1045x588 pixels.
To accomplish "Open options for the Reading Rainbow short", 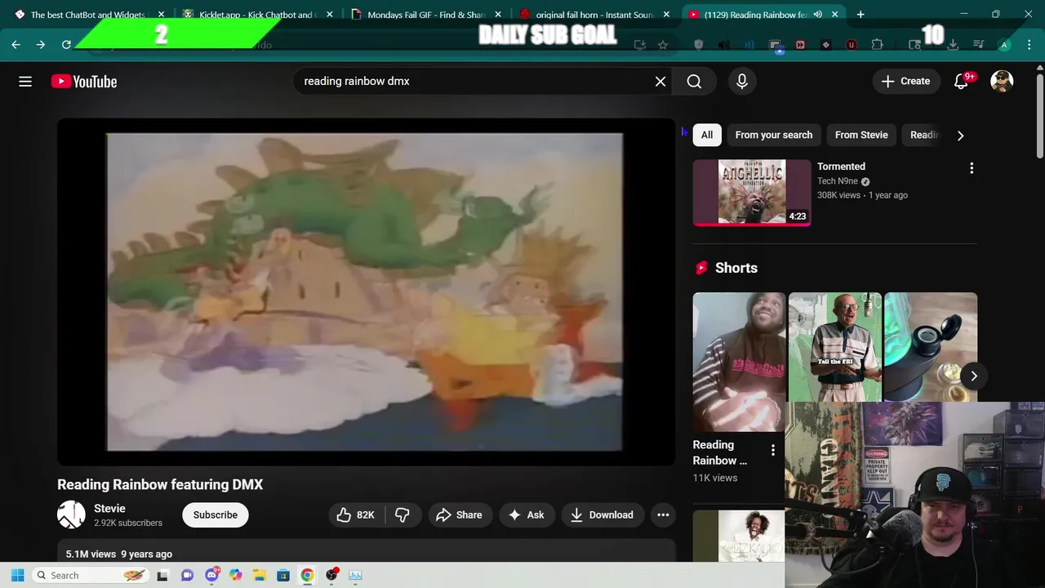I will pyautogui.click(x=773, y=451).
